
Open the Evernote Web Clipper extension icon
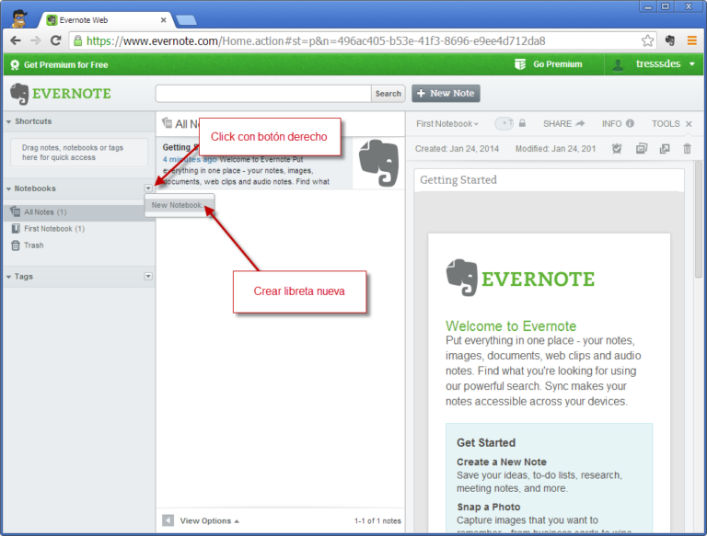[x=670, y=40]
